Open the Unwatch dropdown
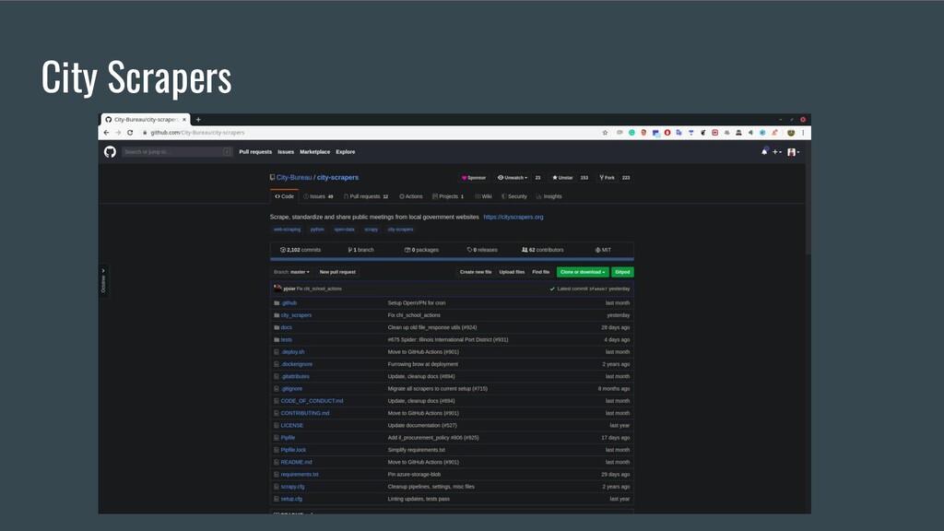 point(513,178)
